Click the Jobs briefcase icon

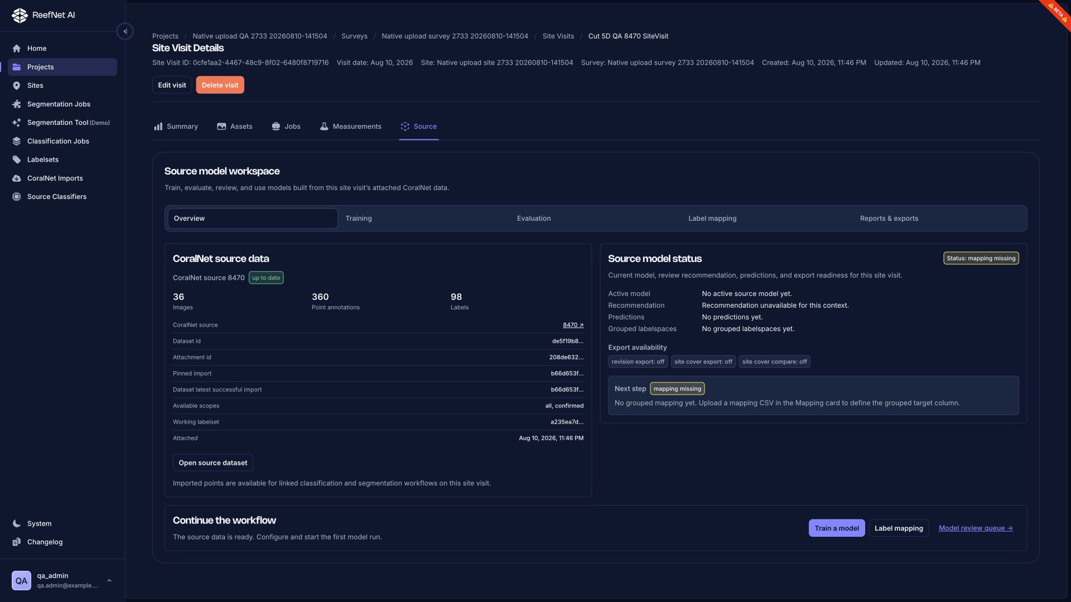tap(276, 127)
